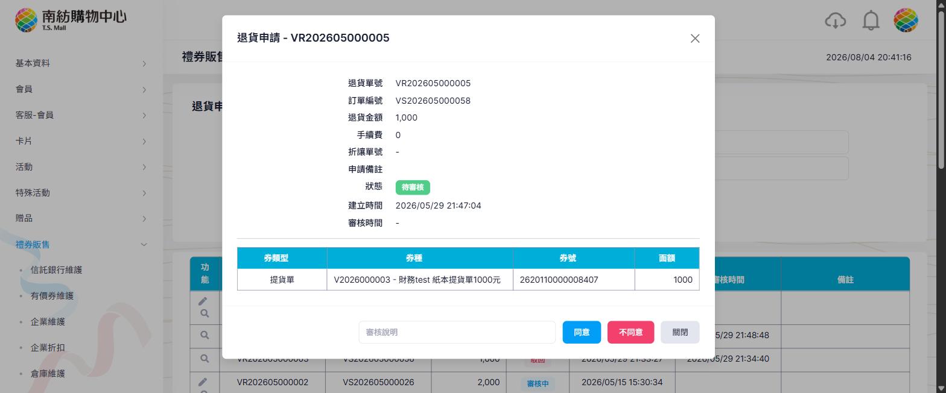
Task: Click voucher number 2620110000008407
Action: click(559, 280)
